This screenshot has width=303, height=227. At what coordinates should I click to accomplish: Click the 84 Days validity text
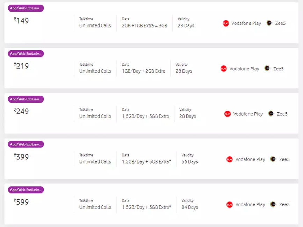coord(190,207)
